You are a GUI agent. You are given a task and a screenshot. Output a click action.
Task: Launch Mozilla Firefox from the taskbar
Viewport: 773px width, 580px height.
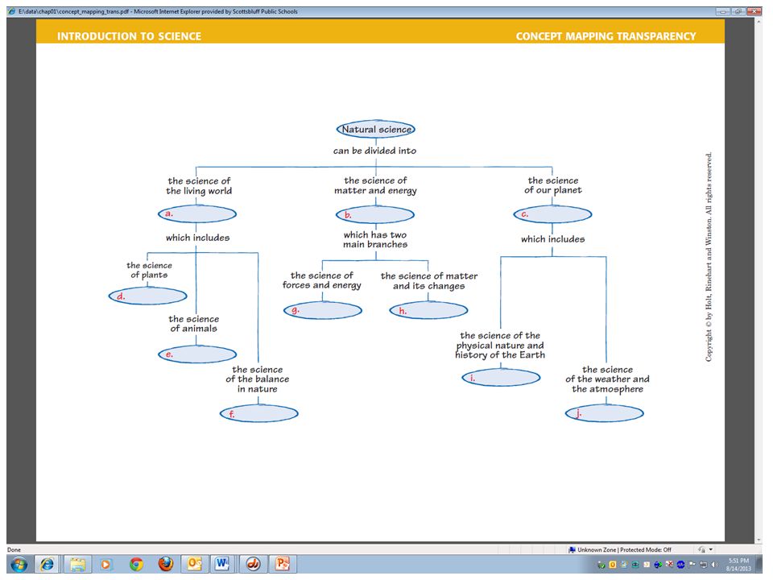click(166, 563)
